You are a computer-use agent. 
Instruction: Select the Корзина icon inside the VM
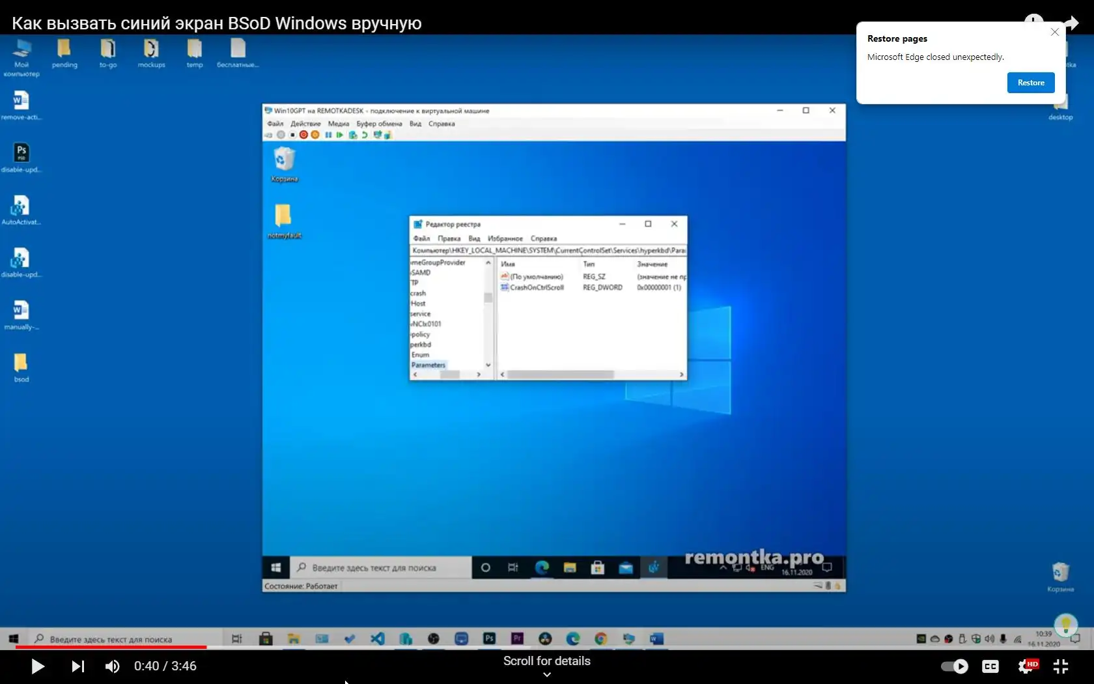click(285, 164)
